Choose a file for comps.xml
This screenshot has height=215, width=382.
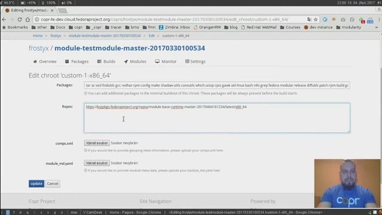click(x=97, y=143)
